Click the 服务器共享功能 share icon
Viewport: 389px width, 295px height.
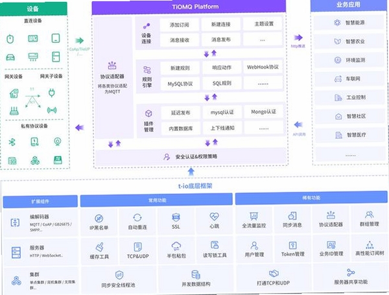pyautogui.click(x=351, y=272)
